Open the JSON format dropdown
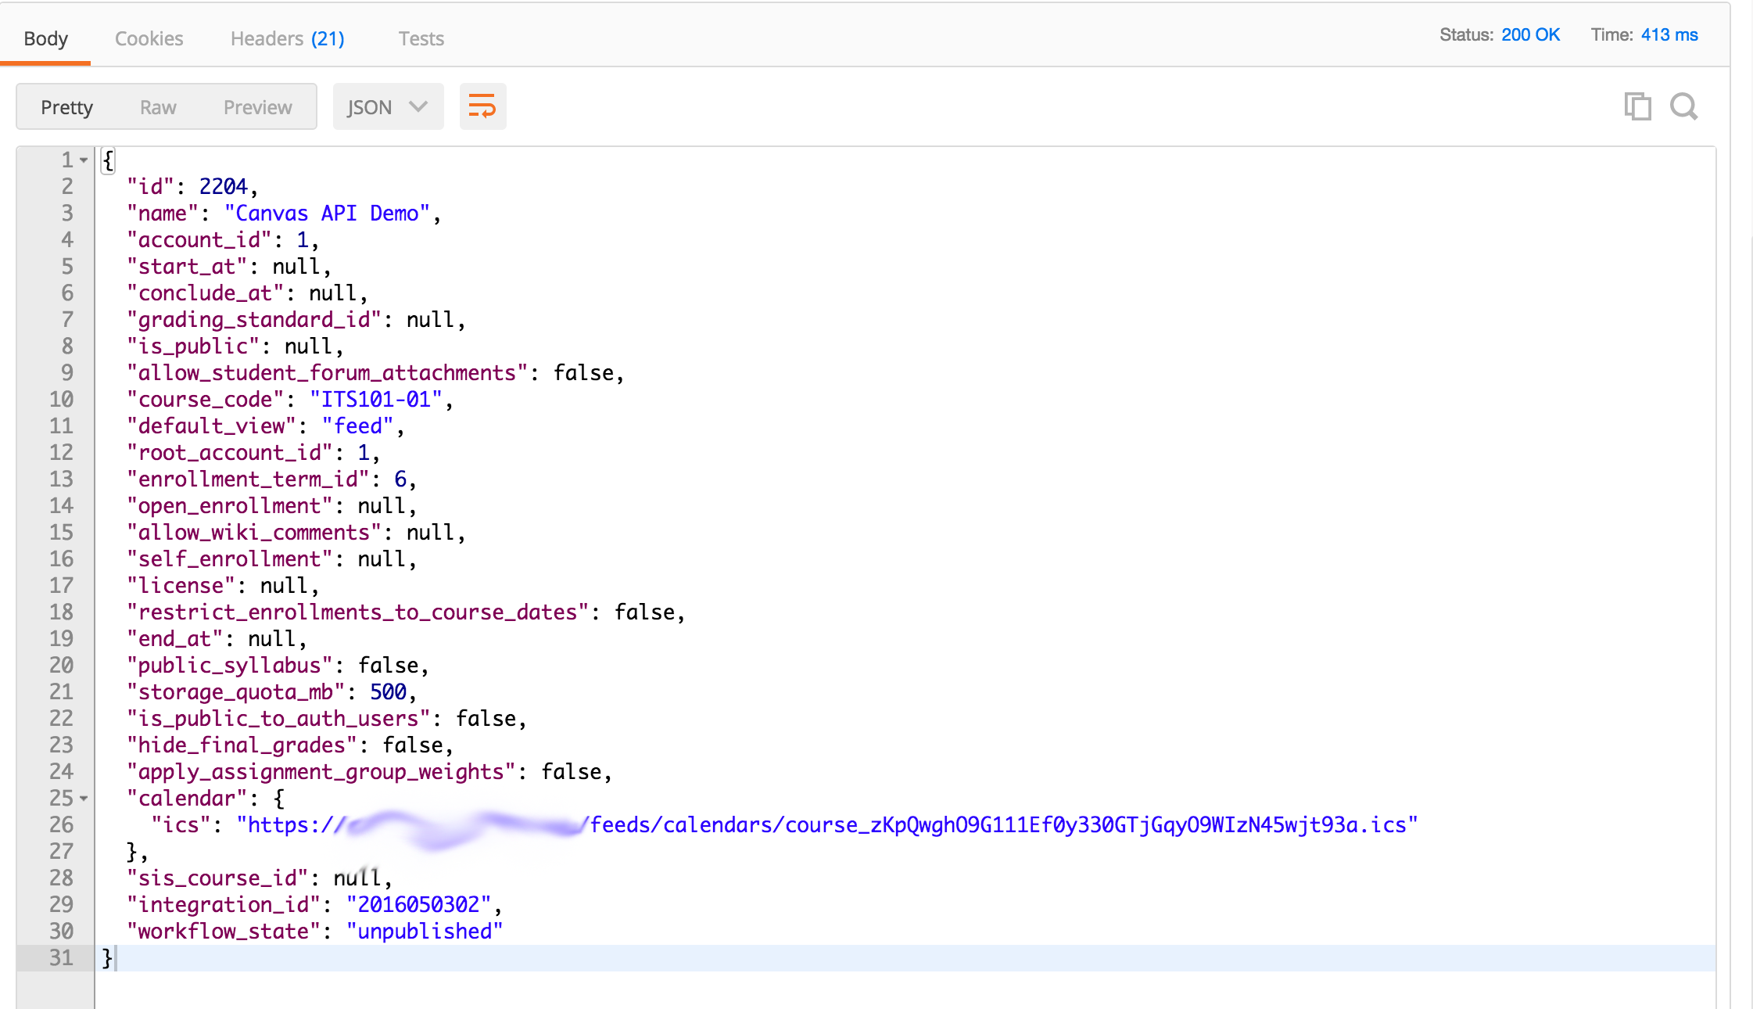This screenshot has height=1009, width=1753. 388,106
